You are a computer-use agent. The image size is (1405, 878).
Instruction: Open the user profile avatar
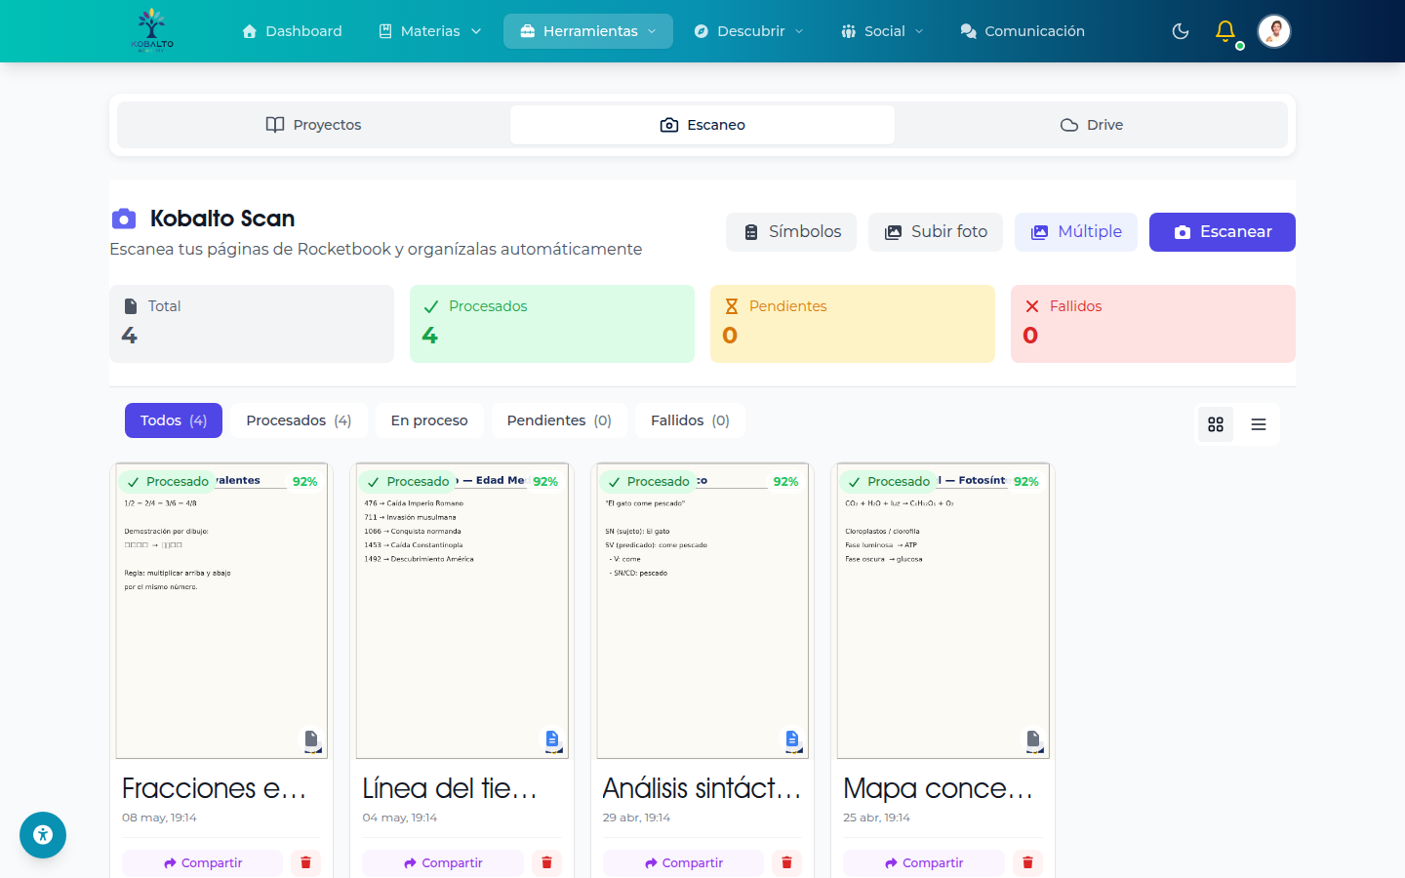[x=1274, y=31]
